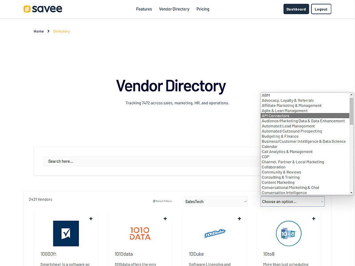Add 10to8 vendor with plus icon
355x266 pixels.
pos(314,219)
